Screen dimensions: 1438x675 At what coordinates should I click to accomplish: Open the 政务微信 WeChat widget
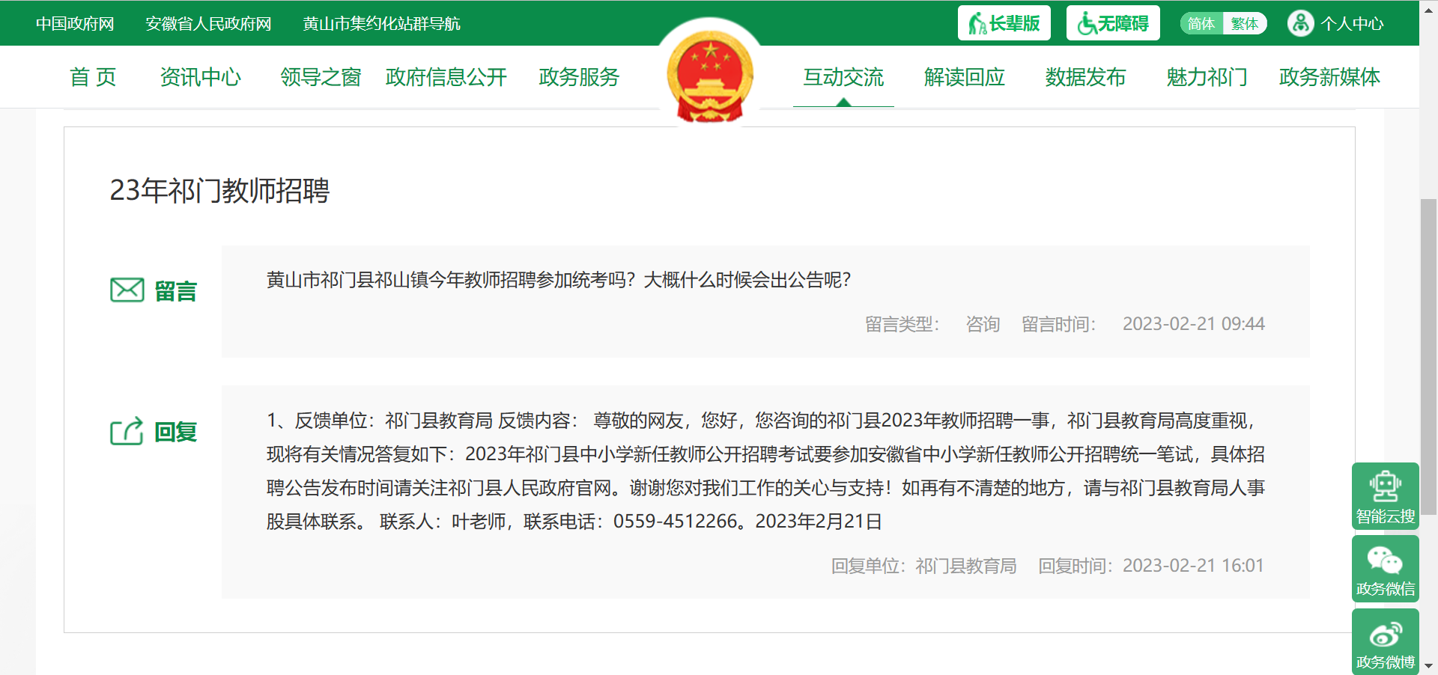pyautogui.click(x=1385, y=569)
